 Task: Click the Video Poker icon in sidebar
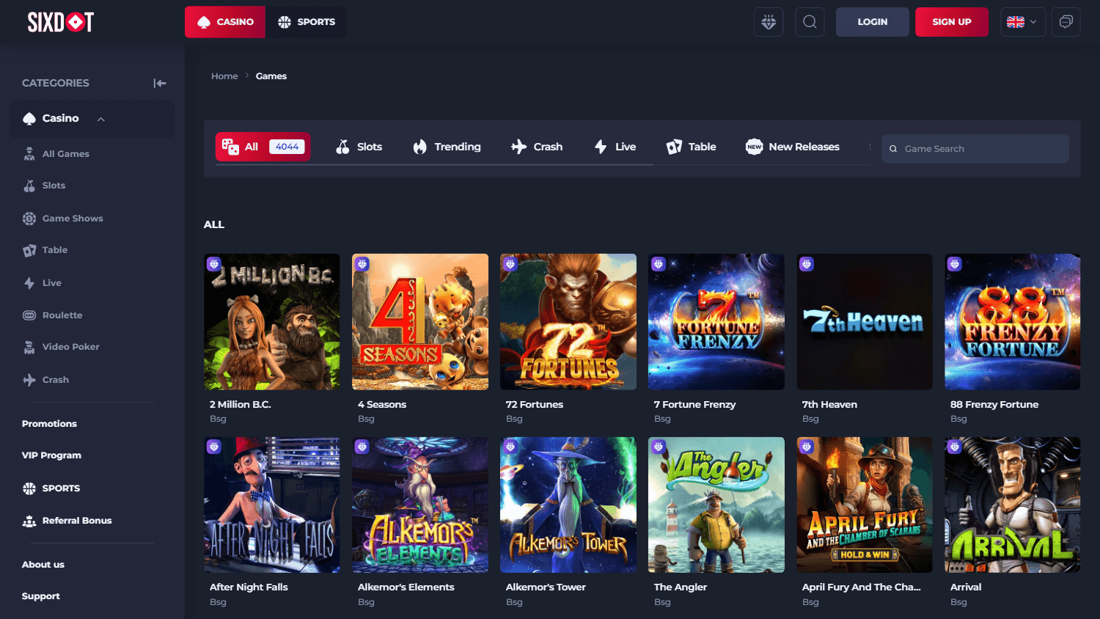[29, 347]
